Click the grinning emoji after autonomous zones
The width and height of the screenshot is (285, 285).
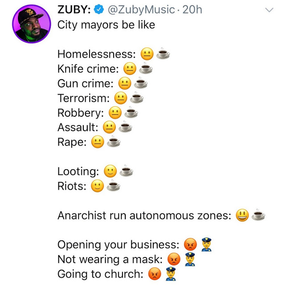242,216
